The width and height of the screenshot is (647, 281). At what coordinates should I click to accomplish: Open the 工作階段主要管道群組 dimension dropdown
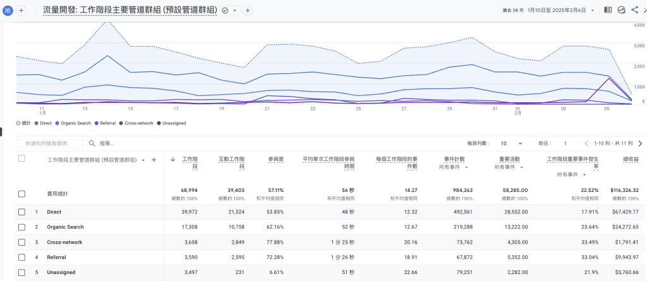click(97, 160)
